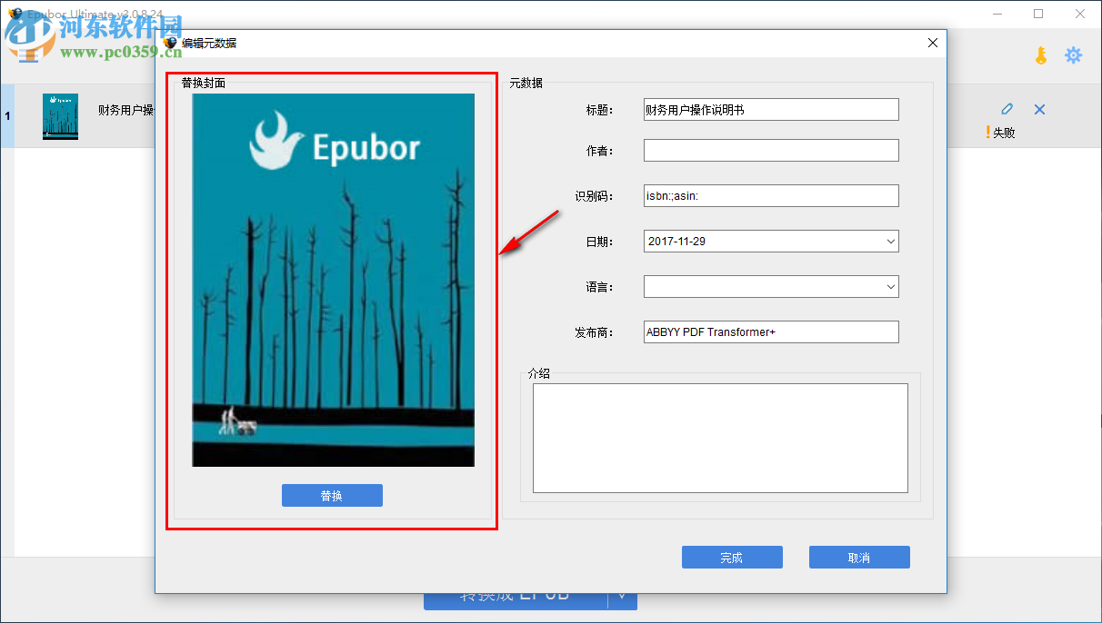Click the blue X to remove the book
Image resolution: width=1102 pixels, height=623 pixels.
(1039, 108)
